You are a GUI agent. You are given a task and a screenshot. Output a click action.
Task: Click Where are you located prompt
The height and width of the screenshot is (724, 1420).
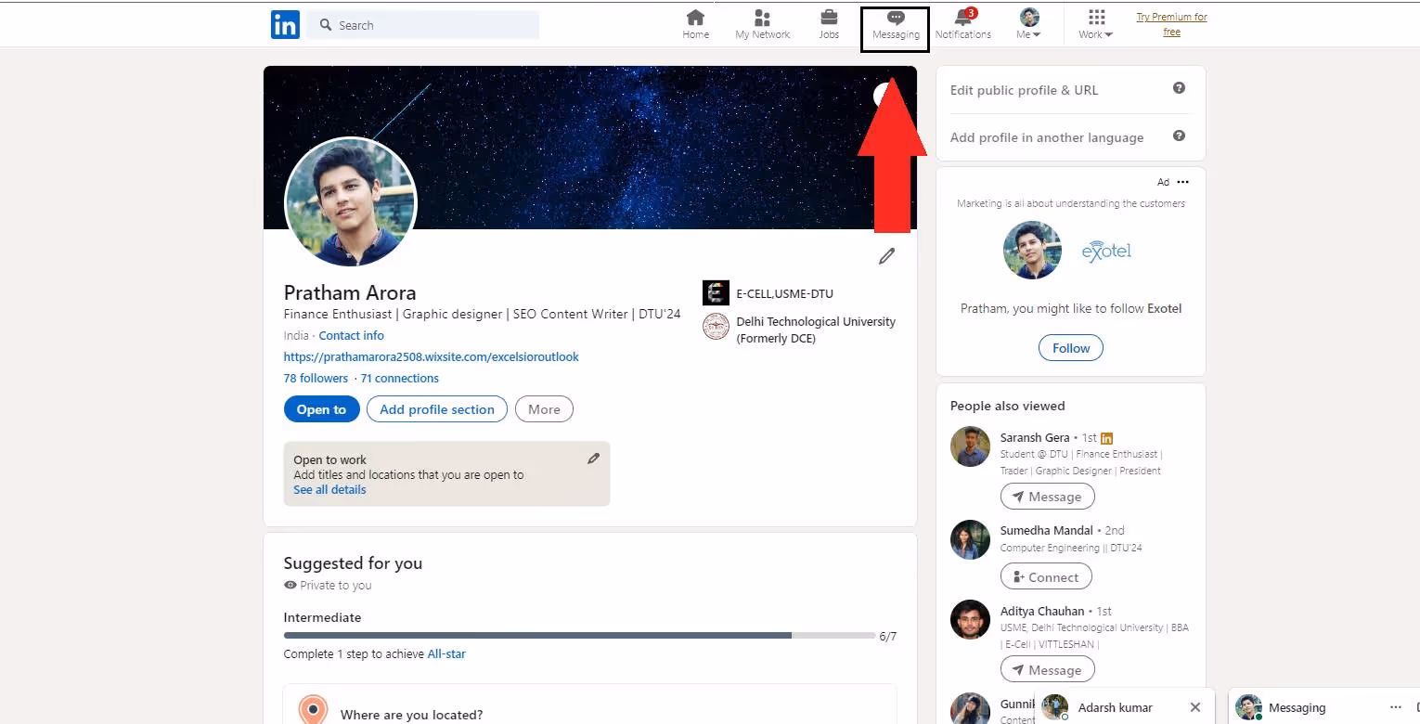411,715
